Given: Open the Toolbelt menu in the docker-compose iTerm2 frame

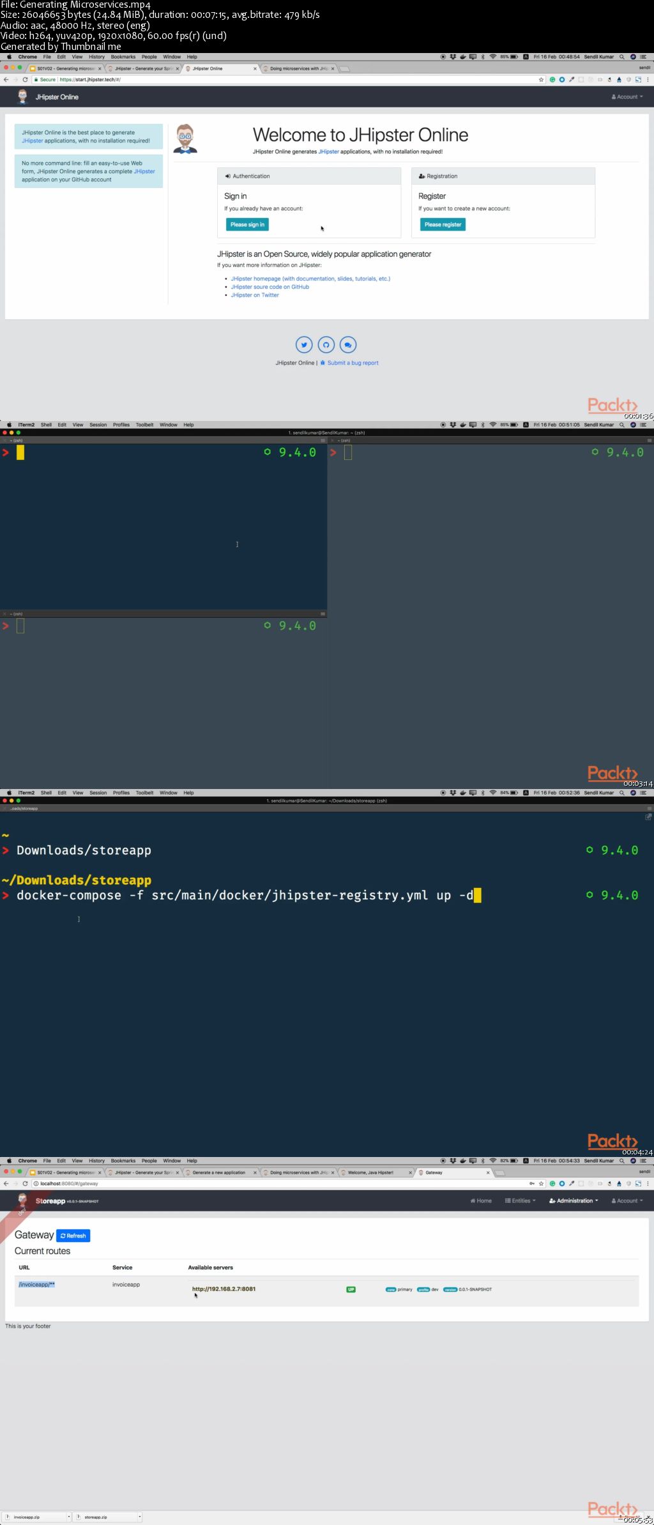Looking at the screenshot, I should coord(144,793).
